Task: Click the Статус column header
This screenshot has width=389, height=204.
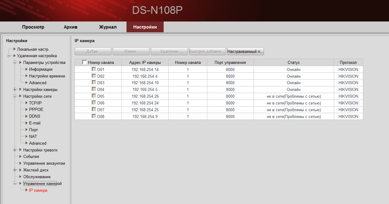Action: [294, 62]
